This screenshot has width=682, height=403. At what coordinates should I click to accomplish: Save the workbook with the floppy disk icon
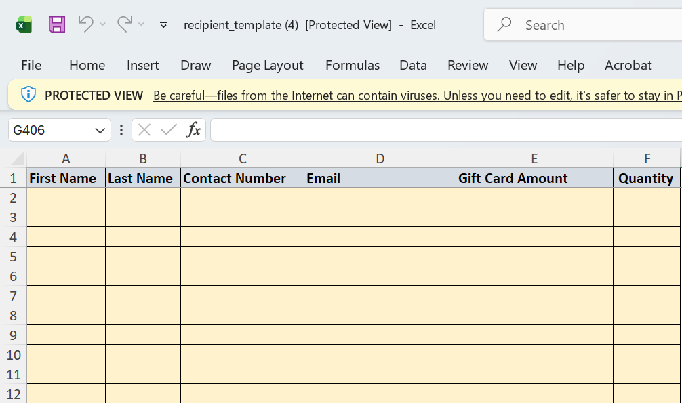pyautogui.click(x=57, y=24)
